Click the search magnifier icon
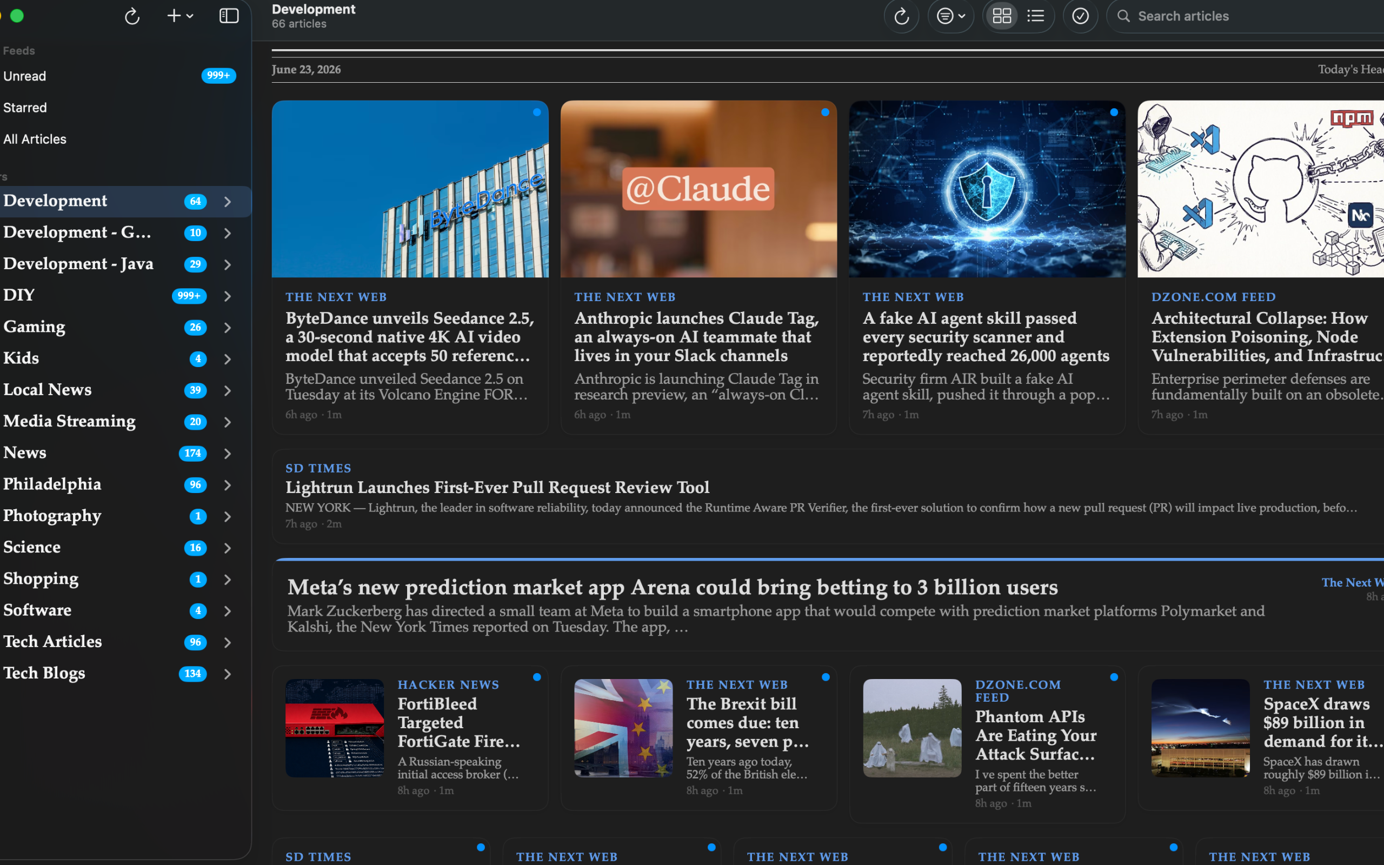This screenshot has height=865, width=1384. (x=1123, y=16)
